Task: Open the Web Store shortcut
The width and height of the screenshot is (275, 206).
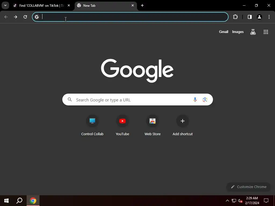Action: tap(153, 126)
